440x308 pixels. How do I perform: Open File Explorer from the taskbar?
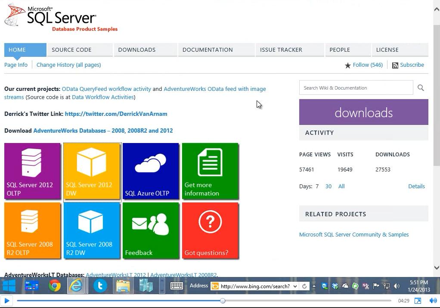pyautogui.click(x=123, y=286)
